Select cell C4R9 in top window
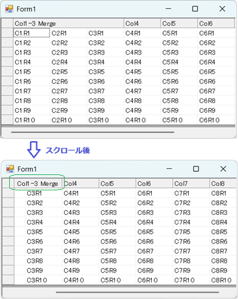This screenshot has height=299, width=238. click(x=142, y=111)
